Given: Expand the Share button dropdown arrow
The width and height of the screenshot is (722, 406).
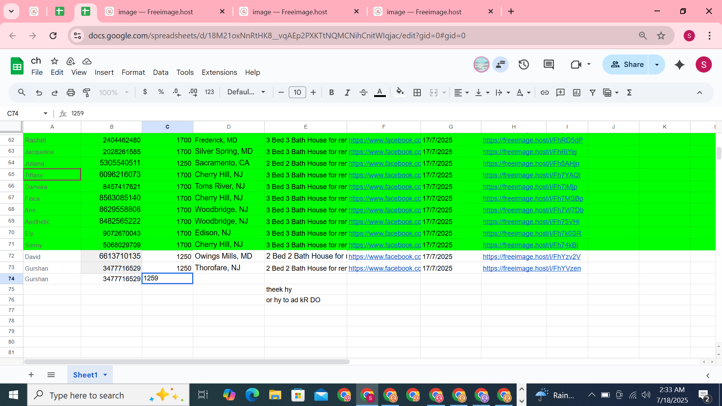Looking at the screenshot, I should point(657,65).
